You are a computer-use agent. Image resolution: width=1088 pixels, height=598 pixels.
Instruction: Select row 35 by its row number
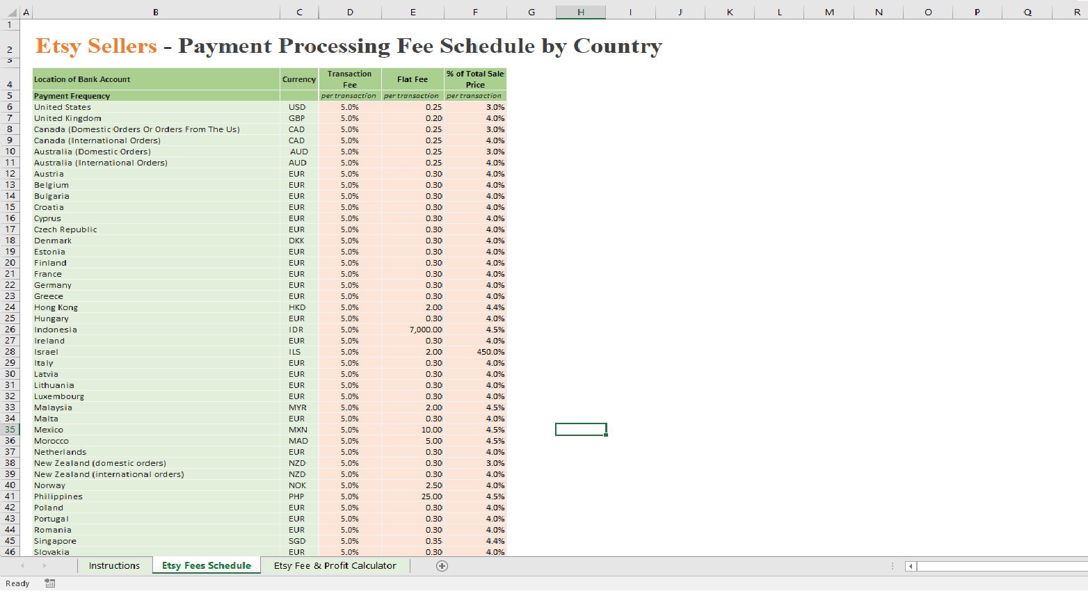tap(10, 430)
